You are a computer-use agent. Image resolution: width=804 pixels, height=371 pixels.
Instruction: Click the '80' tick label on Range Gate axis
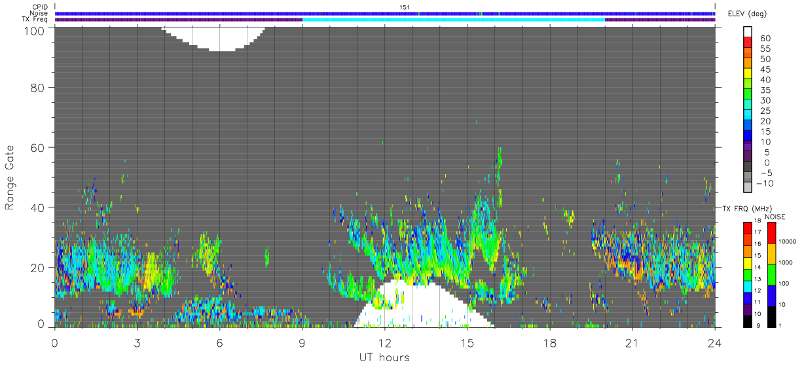(36, 88)
